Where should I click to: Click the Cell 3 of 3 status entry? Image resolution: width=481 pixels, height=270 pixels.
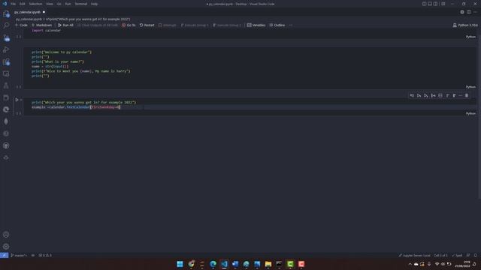click(440, 255)
